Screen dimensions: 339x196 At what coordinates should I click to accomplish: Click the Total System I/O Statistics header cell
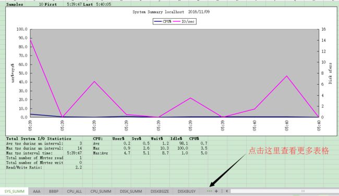tap(39, 139)
